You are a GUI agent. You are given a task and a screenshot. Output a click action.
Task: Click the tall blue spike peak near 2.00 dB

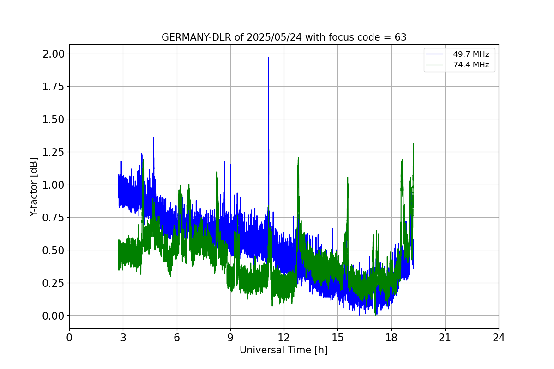268,58
